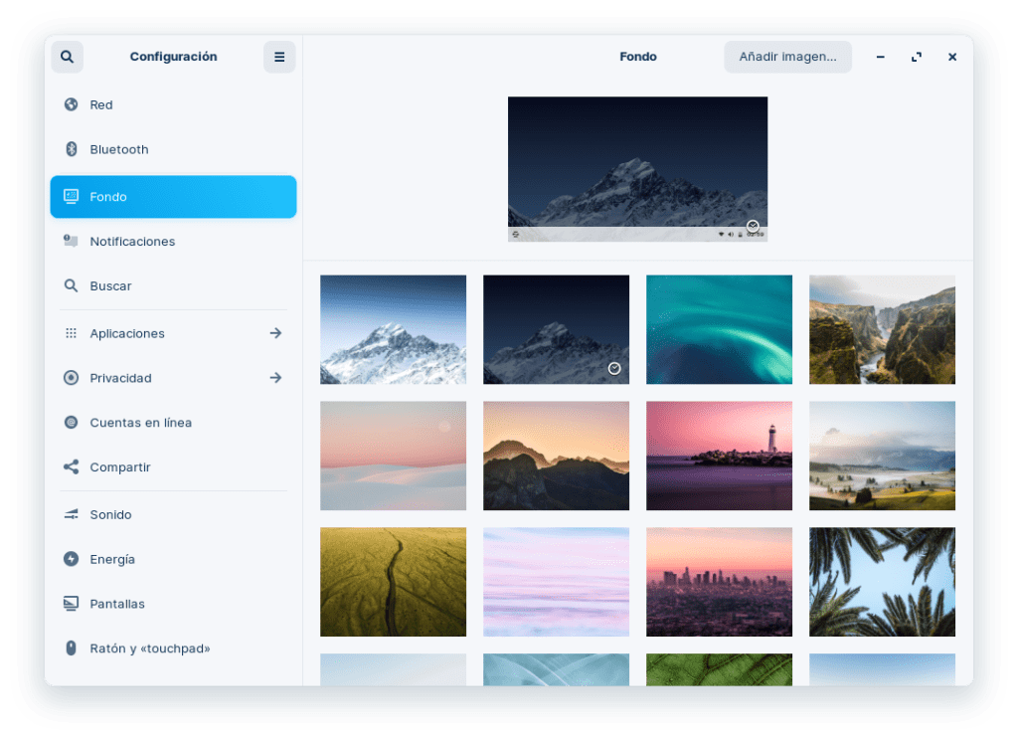Select the lighthouse wallpaper
Viewport: 1018px width, 740px height.
pos(719,456)
